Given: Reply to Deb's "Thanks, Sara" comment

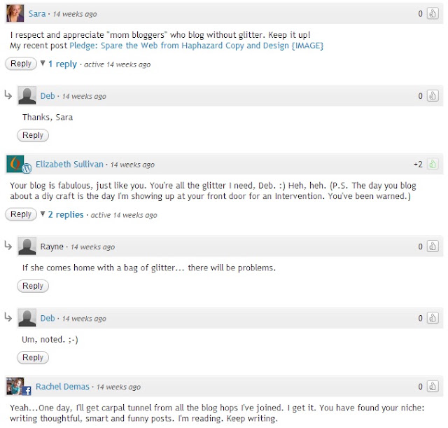Looking at the screenshot, I should [33, 135].
